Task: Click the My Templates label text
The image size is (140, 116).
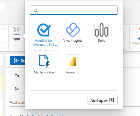Action: 44,72
